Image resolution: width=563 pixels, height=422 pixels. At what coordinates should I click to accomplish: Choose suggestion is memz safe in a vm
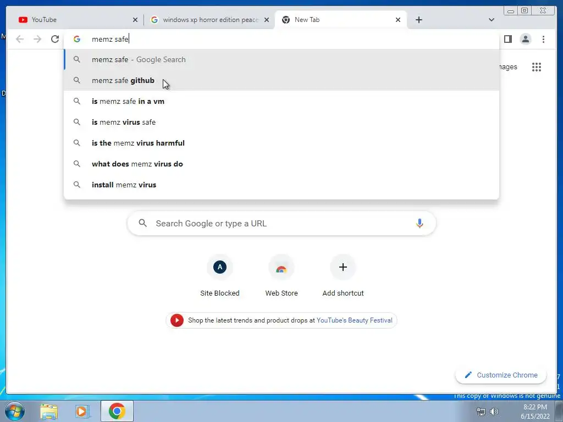pos(281,101)
